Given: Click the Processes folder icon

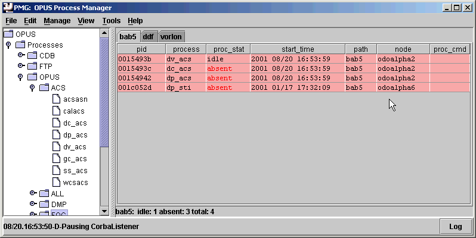Looking at the screenshot, I should tap(20, 45).
